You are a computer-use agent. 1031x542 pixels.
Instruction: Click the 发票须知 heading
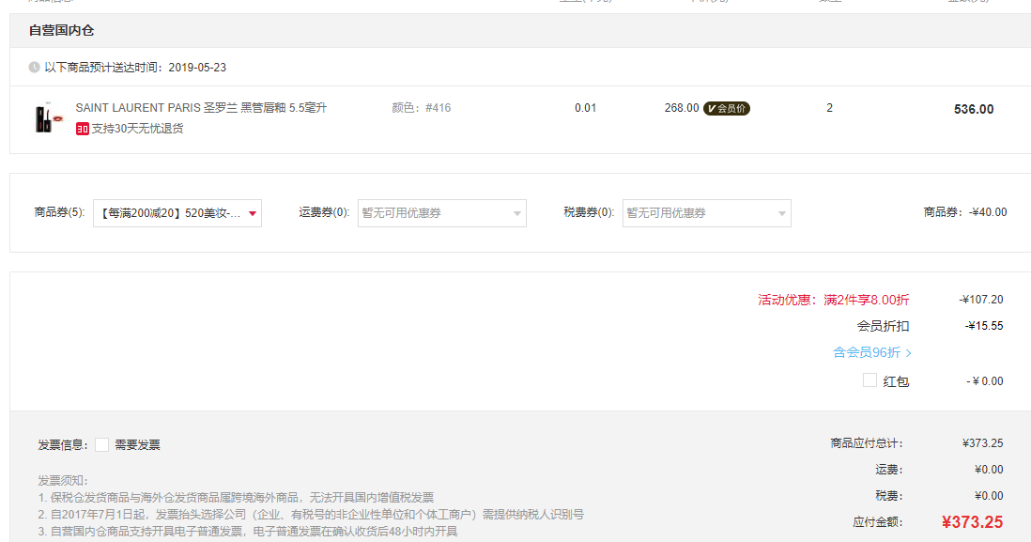tap(63, 480)
